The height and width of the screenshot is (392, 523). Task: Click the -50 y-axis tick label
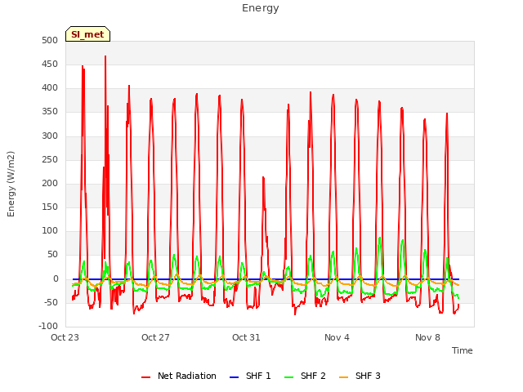[51, 303]
